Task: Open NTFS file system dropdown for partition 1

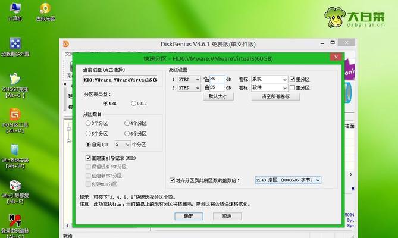Action: (x=189, y=79)
